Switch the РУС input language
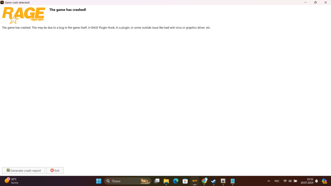Viewport: 331px width, 186px height. click(277, 181)
